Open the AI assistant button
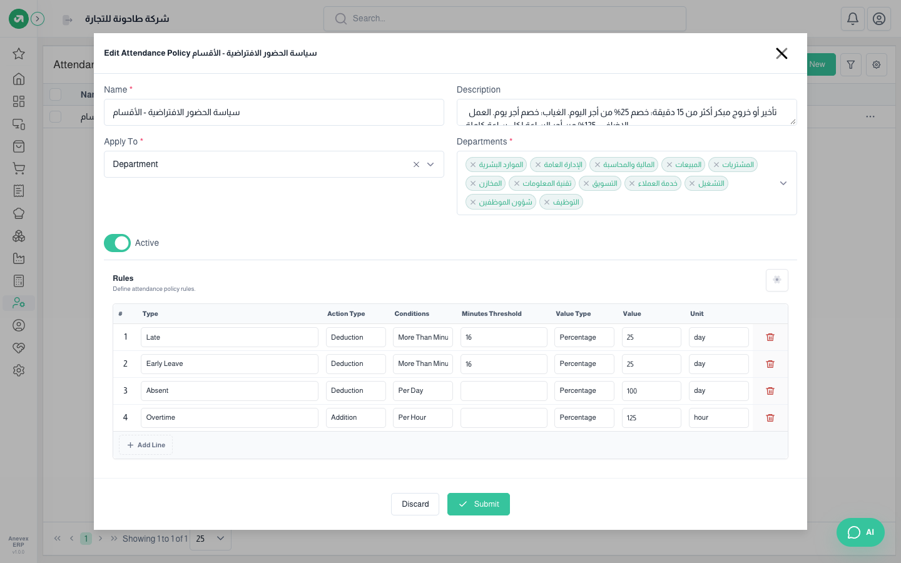 [x=860, y=532]
